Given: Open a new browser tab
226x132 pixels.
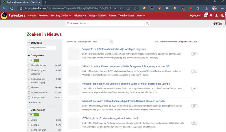Looking at the screenshot, I should click(x=45, y=2).
